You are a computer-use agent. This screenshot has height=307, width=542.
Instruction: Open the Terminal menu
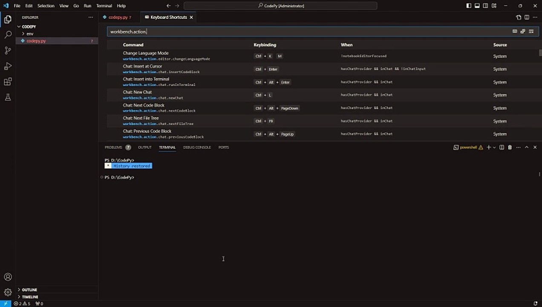(104, 6)
